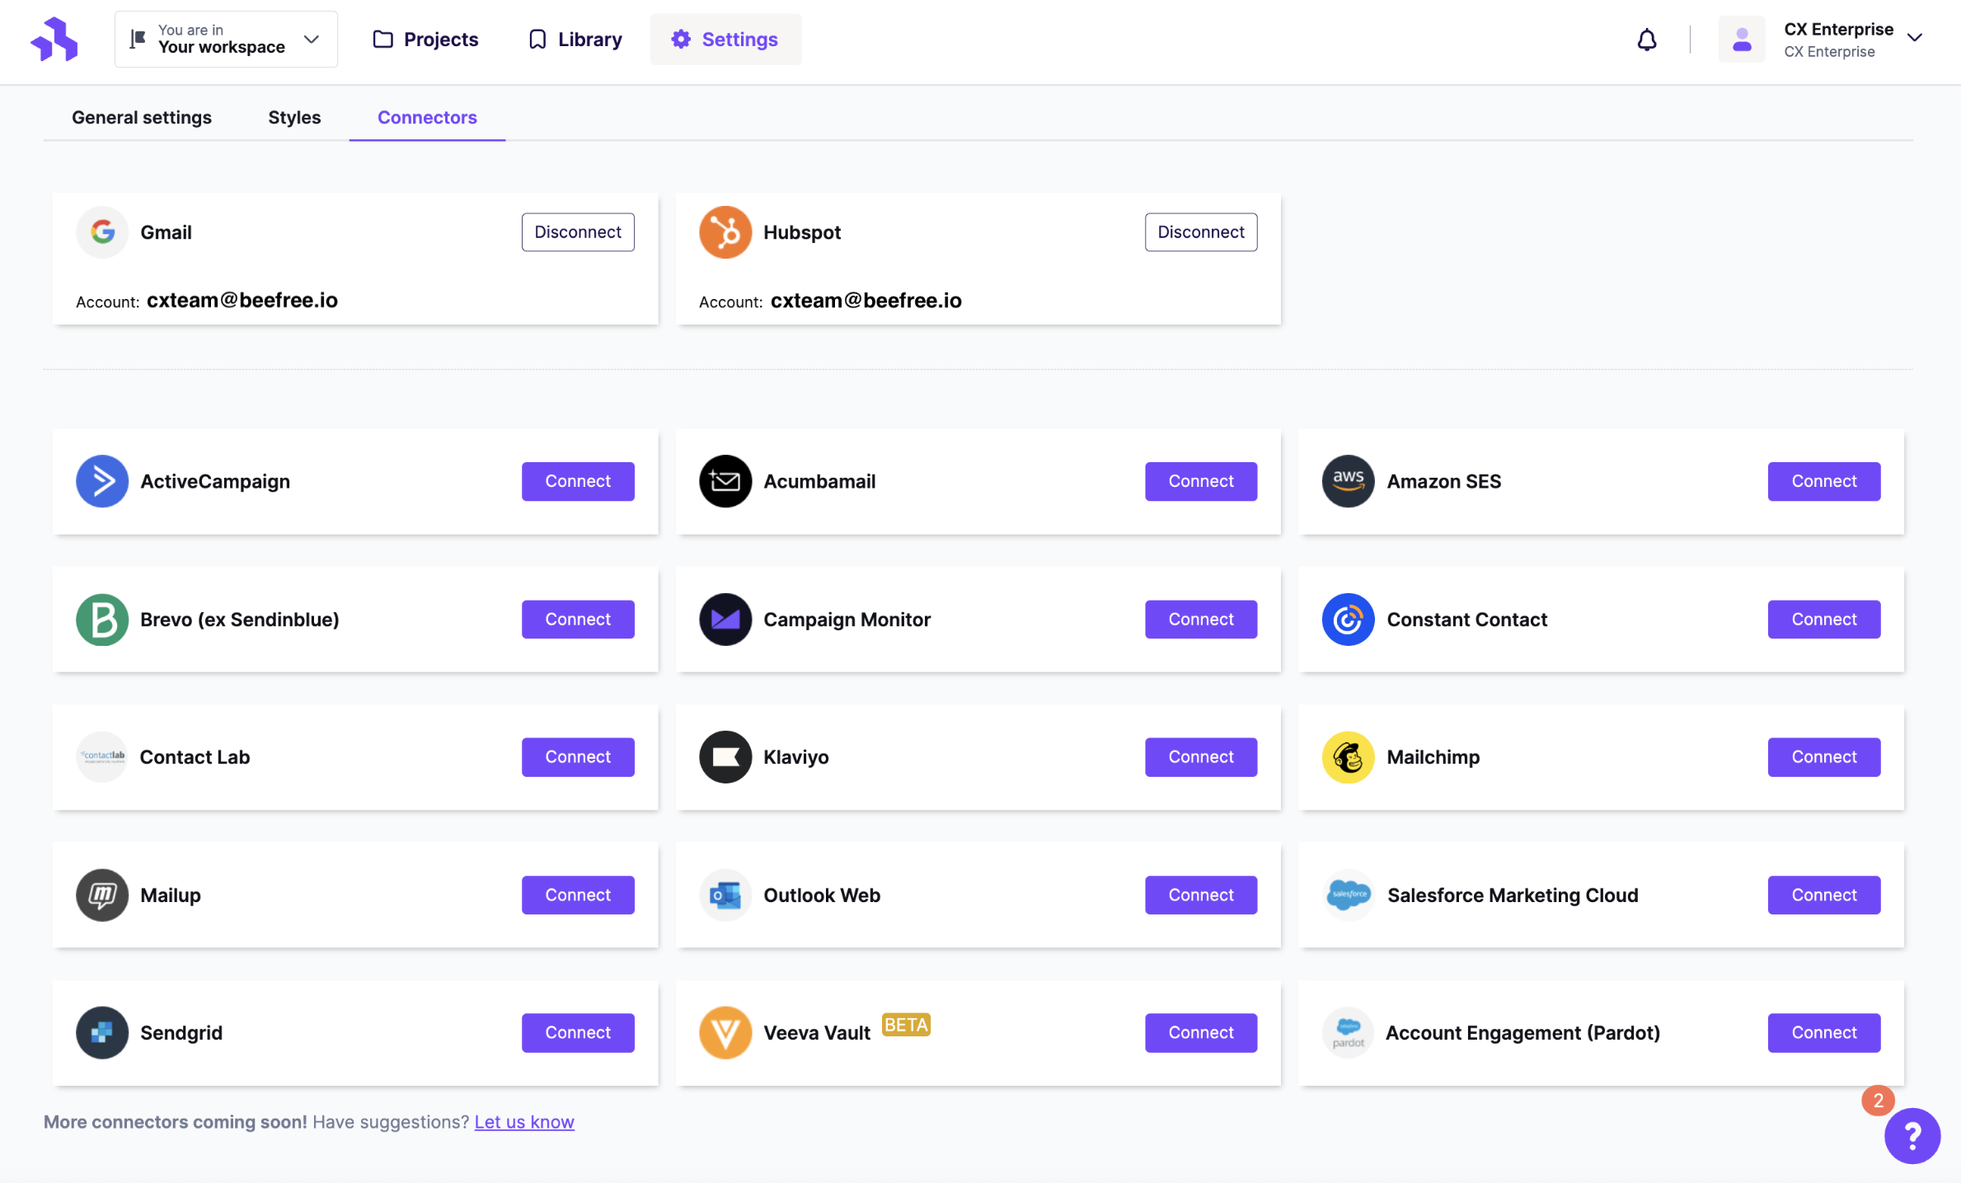Connect Acumbamail
This screenshot has height=1183, width=1961.
pos(1200,481)
